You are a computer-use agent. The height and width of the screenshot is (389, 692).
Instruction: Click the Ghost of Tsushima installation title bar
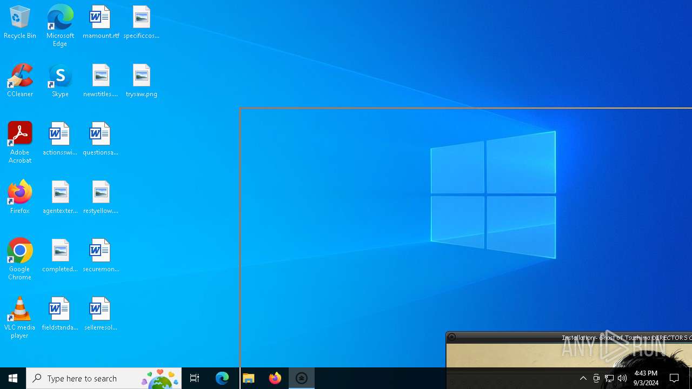click(x=569, y=337)
